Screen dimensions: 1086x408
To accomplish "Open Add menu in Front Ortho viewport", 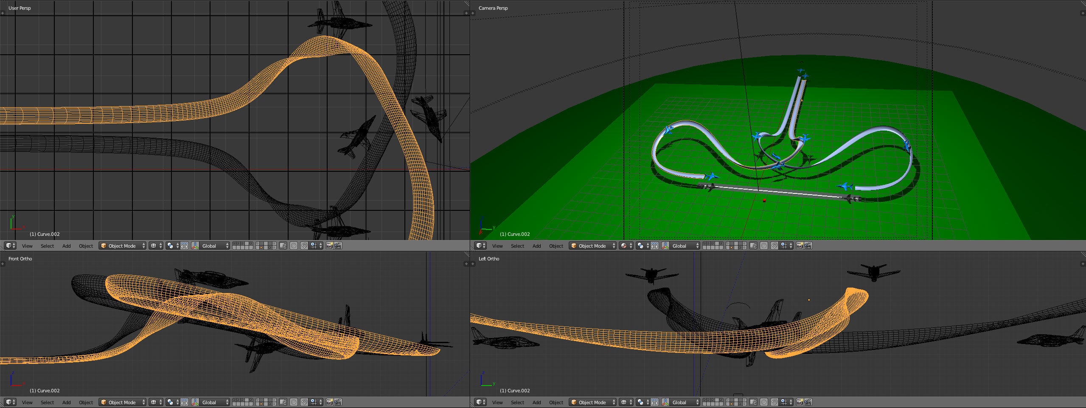I will [x=66, y=402].
